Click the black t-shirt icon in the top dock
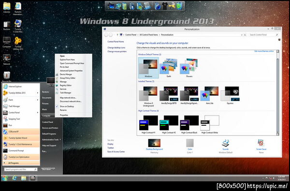The image size is (290, 191). click(x=164, y=6)
